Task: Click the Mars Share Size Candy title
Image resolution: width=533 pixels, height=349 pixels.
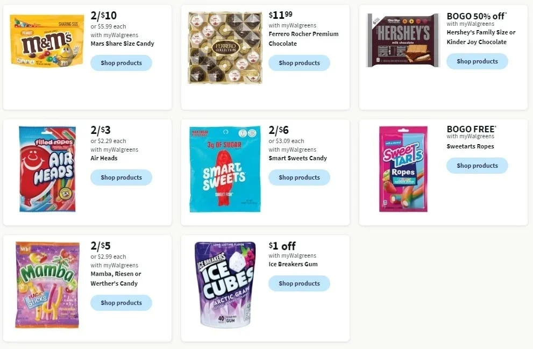Action: coord(122,44)
